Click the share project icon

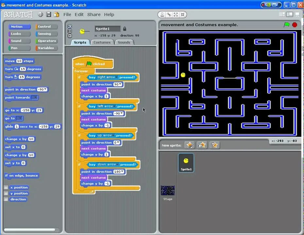57,14
